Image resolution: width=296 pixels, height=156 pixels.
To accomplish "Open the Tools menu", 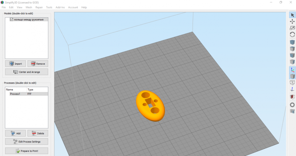I will pos(49,7).
